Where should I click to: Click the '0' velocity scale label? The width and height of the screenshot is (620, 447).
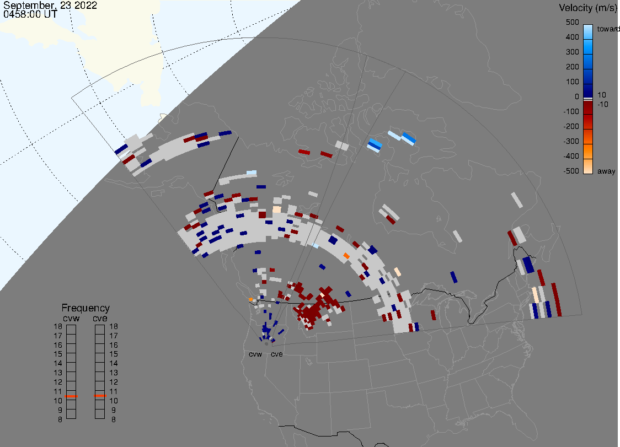tap(577, 97)
